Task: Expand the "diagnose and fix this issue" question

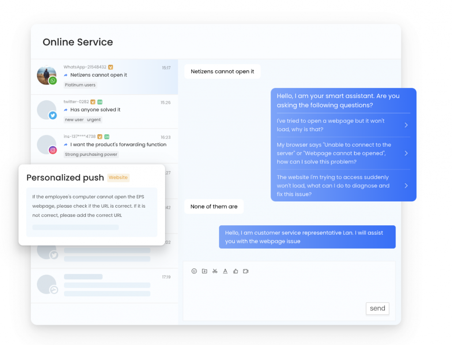Action: click(x=343, y=186)
